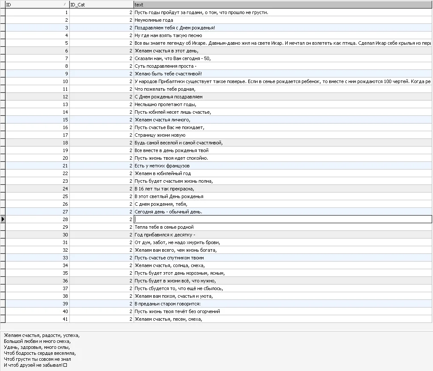The height and width of the screenshot is (371, 433).
Task: Select the cell 'Есть у метких французов'
Action: (283, 166)
